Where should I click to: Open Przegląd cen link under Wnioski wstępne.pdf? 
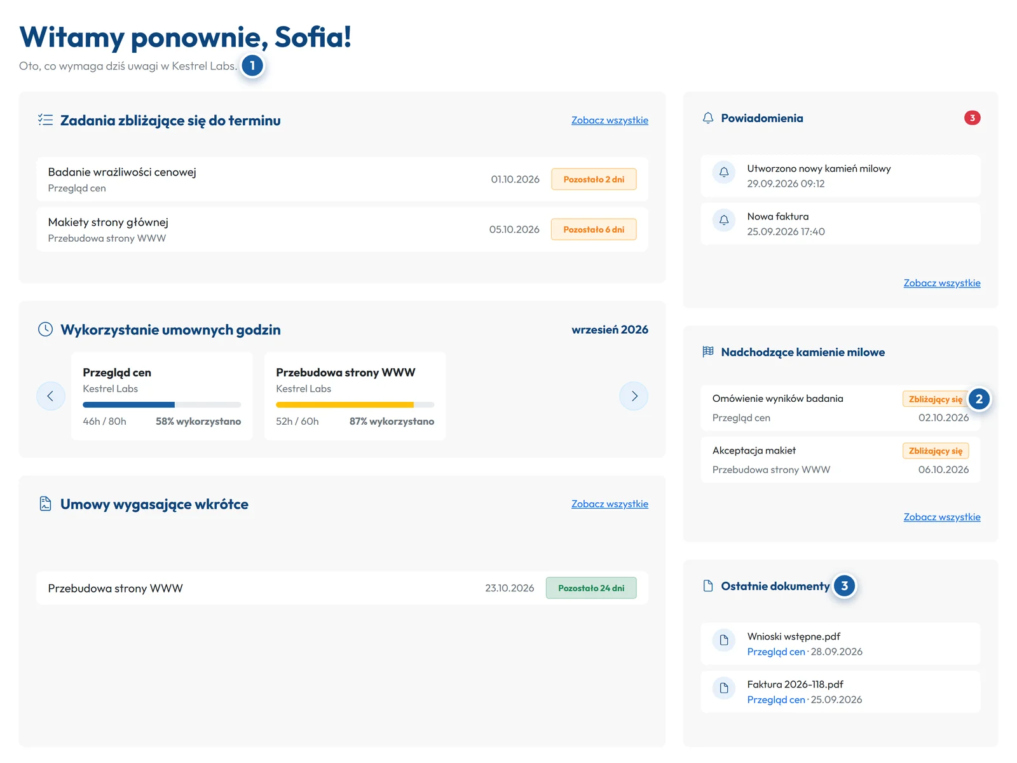[x=776, y=652]
